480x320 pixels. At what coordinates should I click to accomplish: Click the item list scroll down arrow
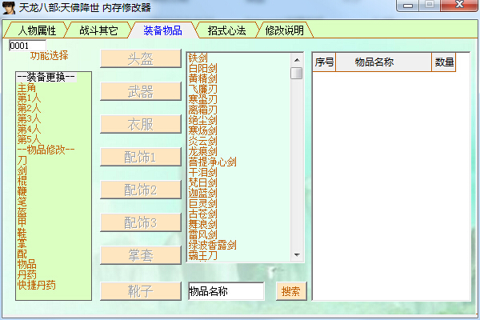coord(297,254)
